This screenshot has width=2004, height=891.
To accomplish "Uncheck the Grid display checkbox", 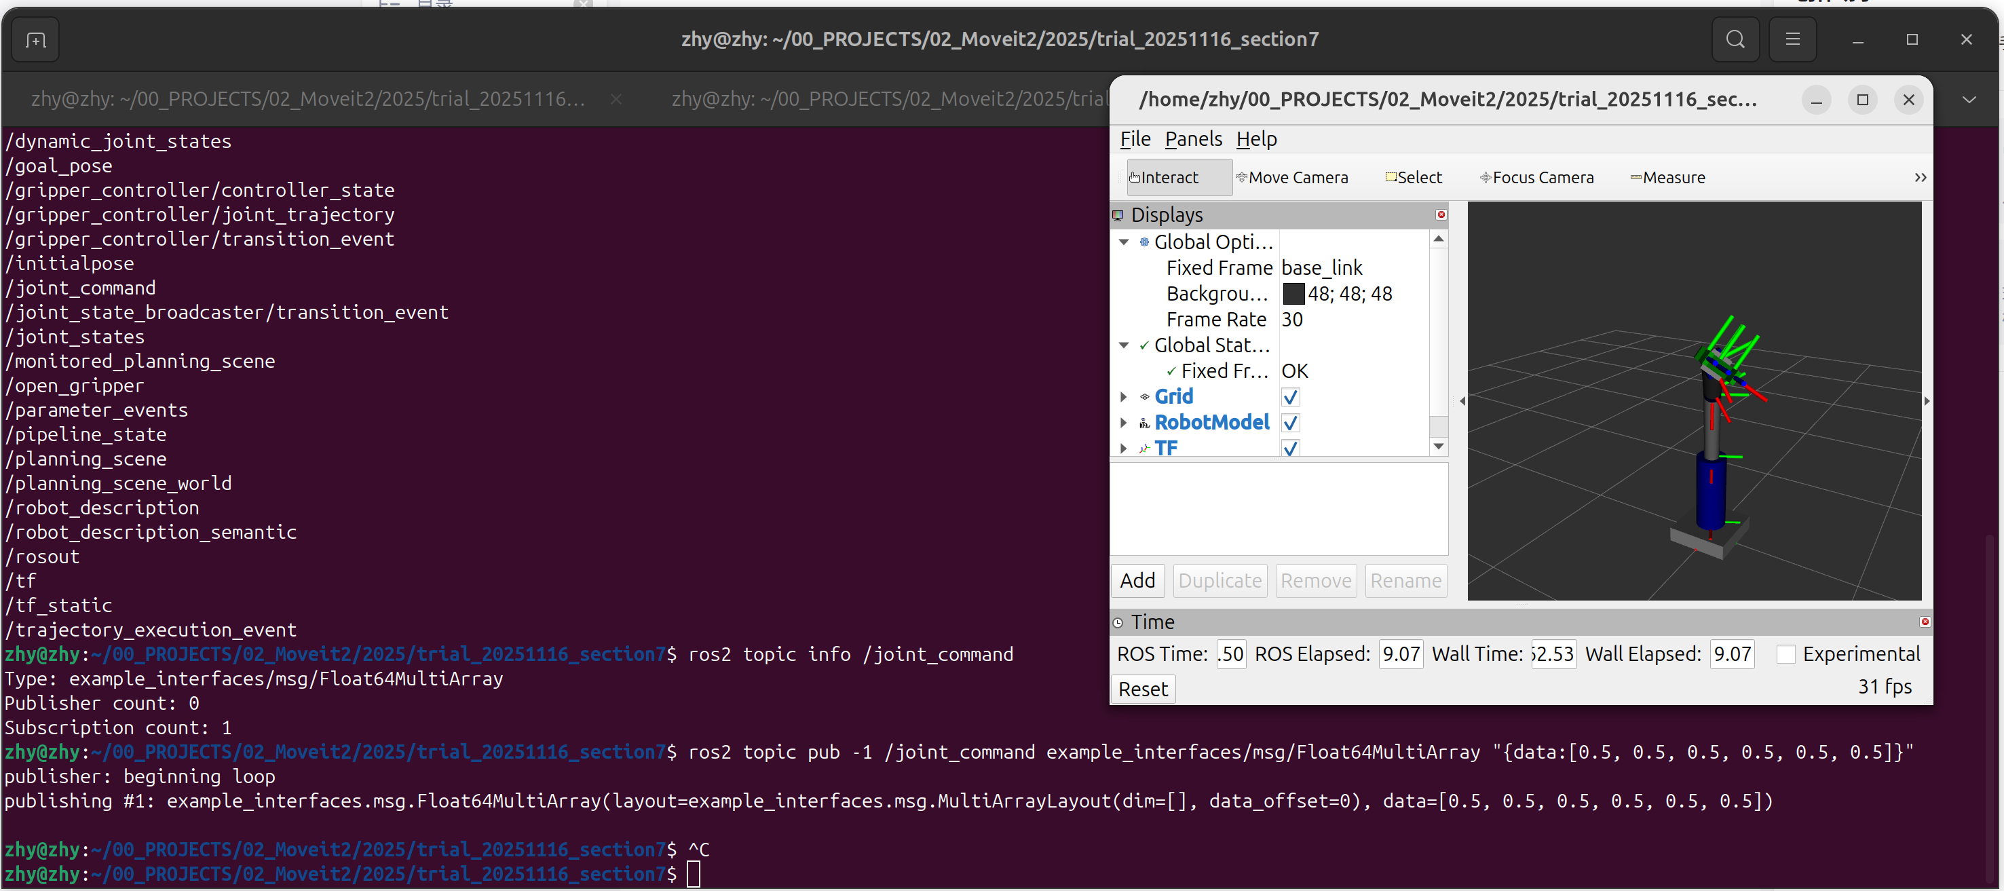I will tap(1290, 397).
